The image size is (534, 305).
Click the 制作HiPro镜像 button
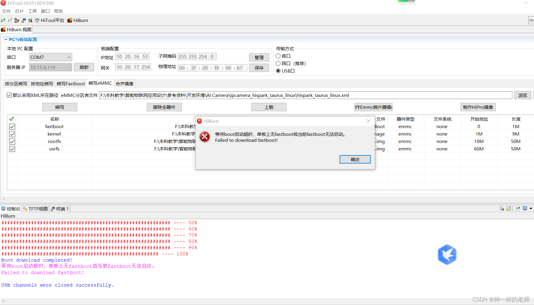coord(478,107)
